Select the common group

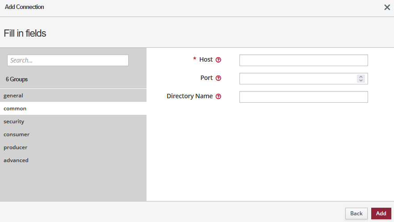pyautogui.click(x=15, y=108)
